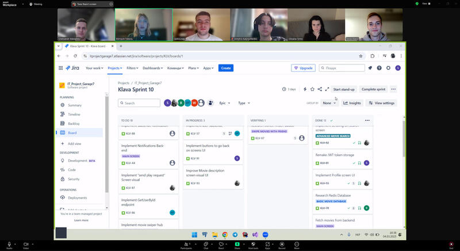Expand the Dashboards dropdown
Image resolution: width=460 pixels, height=251 pixels.
click(x=152, y=68)
